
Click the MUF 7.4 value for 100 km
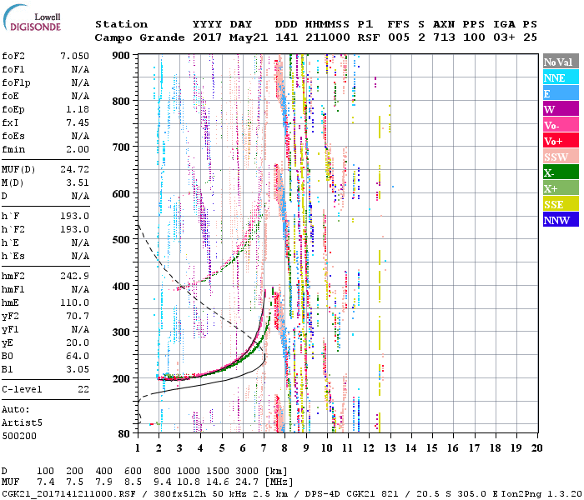[x=45, y=482]
